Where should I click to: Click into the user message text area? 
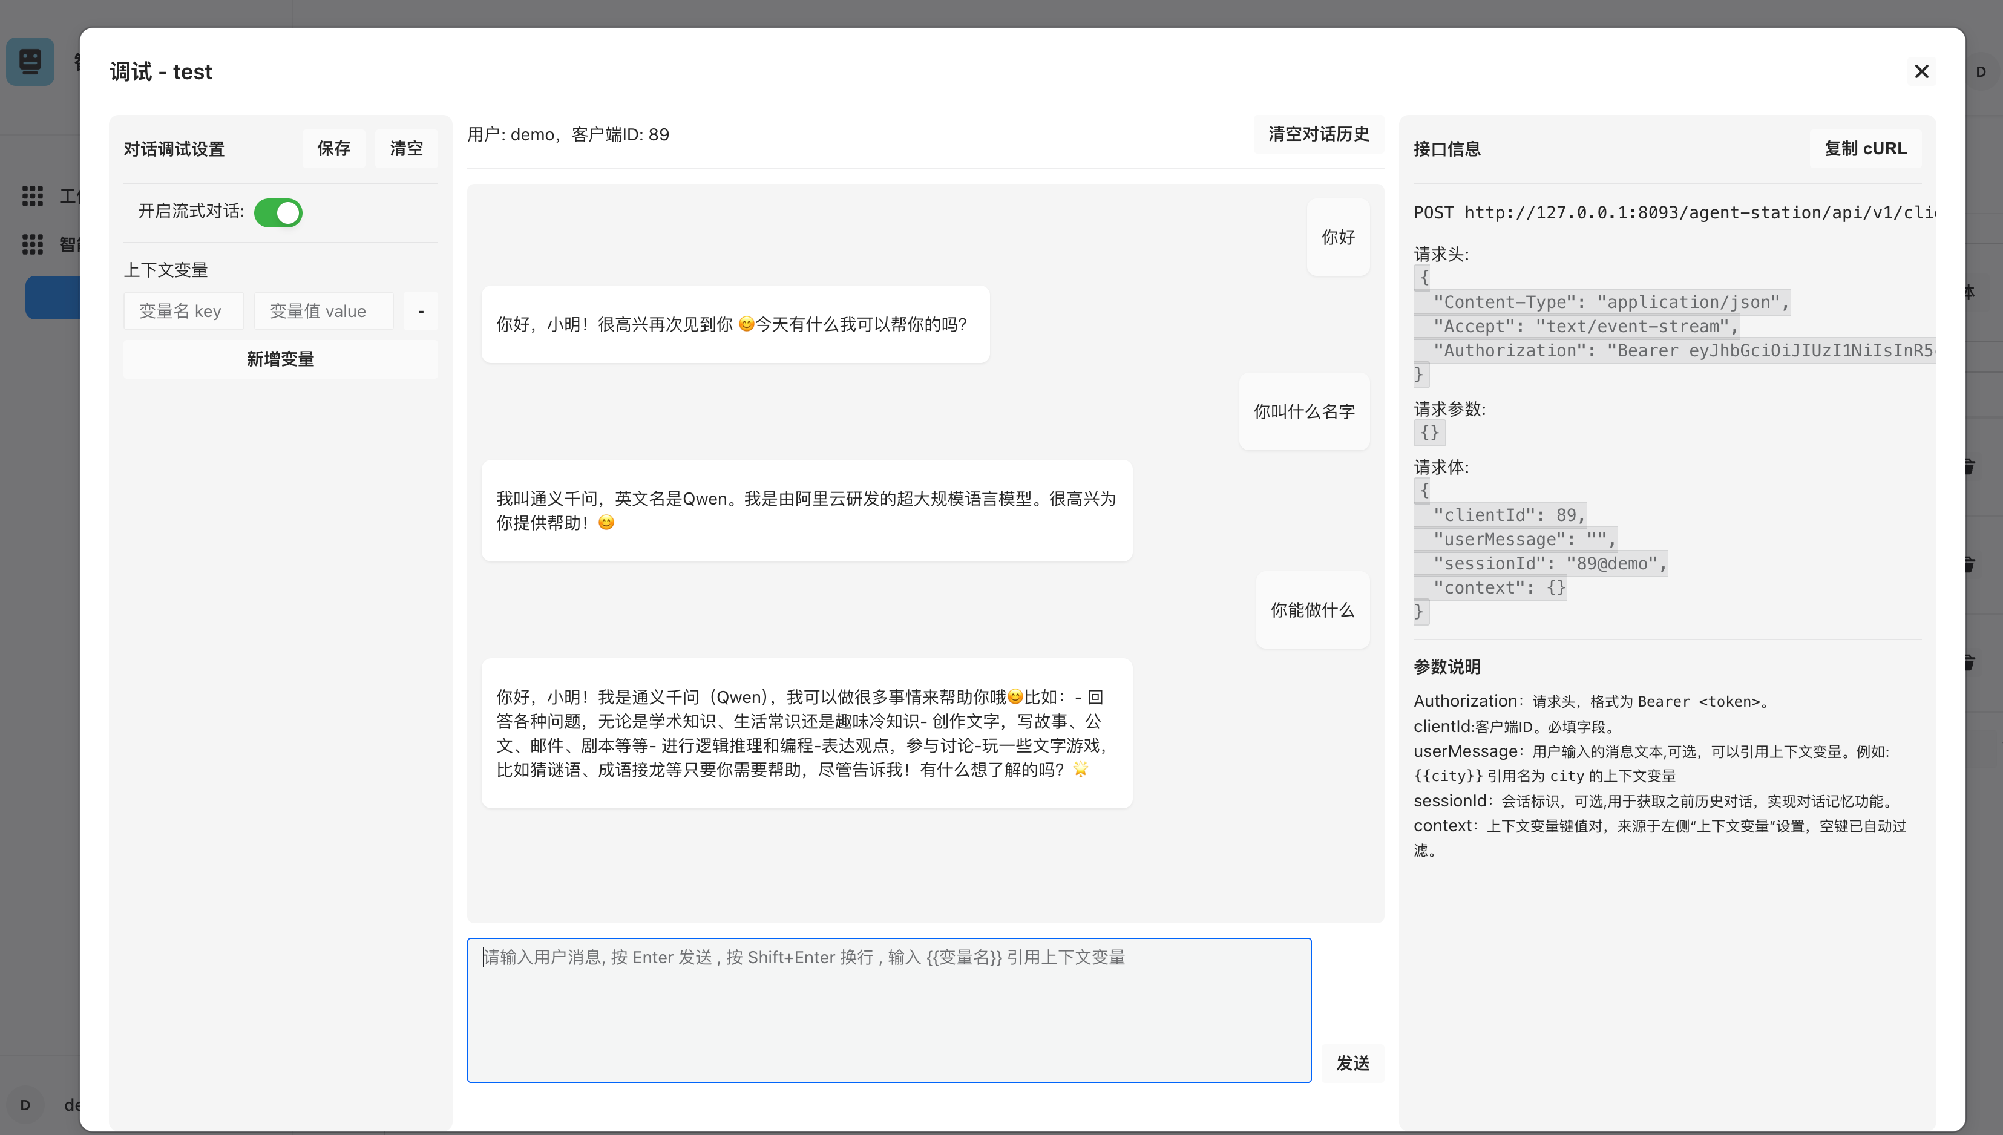tap(889, 1010)
